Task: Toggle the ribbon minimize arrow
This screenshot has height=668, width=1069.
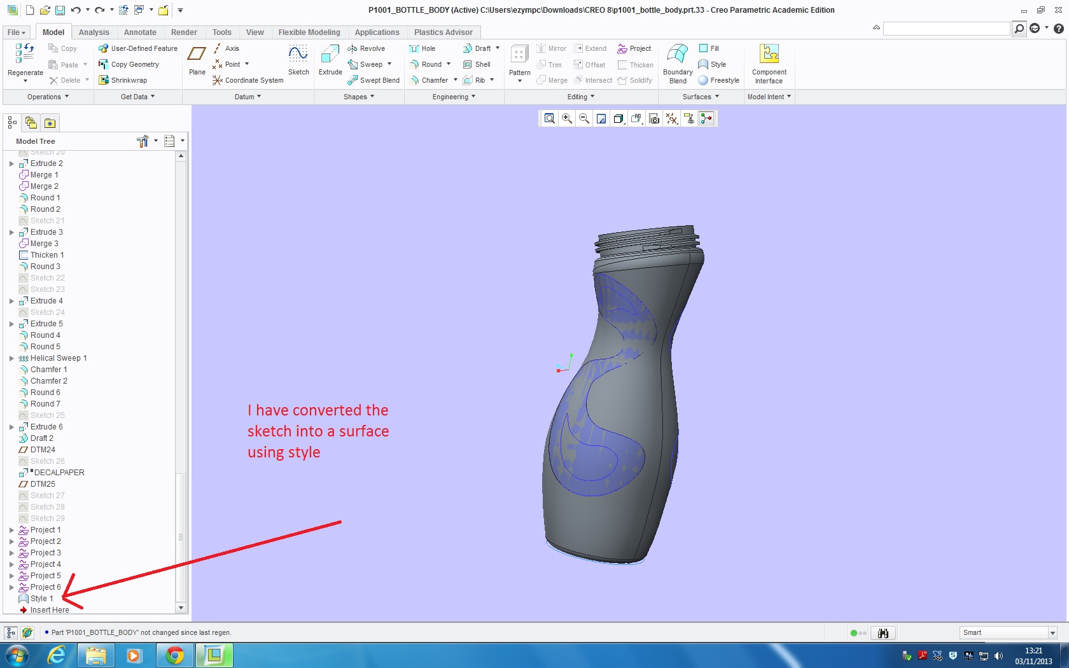Action: pyautogui.click(x=876, y=28)
